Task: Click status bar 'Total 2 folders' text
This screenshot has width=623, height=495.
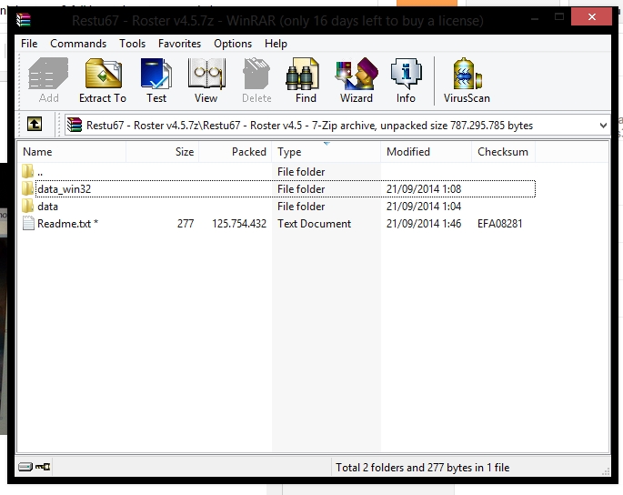Action: 422,467
